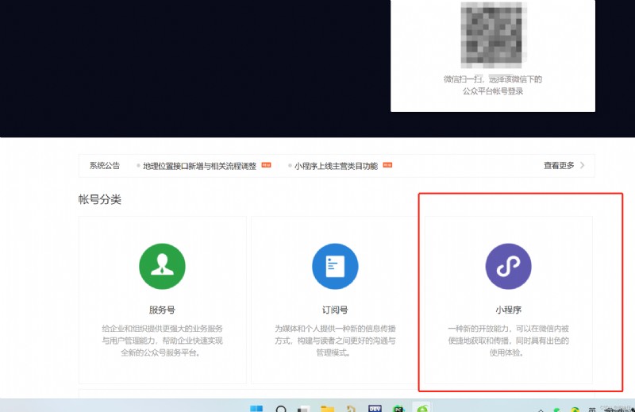Click the green browser icon in taskbar
Screen dimensions: 635x412
pos(422,408)
